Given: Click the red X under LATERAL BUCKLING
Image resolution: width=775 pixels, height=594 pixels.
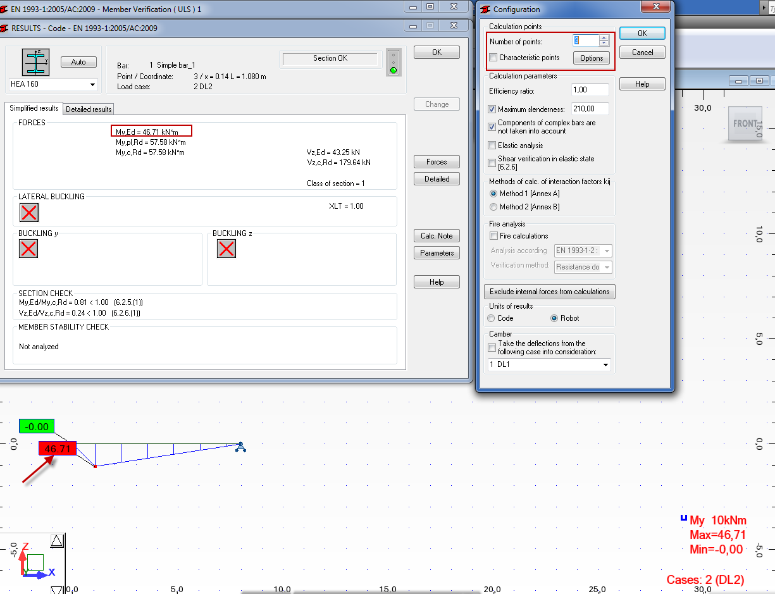Looking at the screenshot, I should [28, 213].
